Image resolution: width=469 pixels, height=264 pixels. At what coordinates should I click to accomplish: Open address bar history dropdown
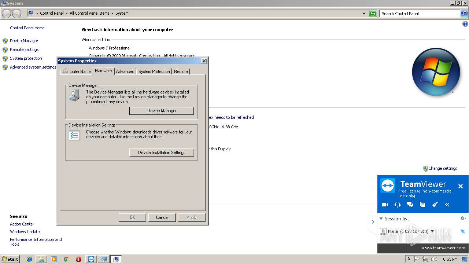coord(364,14)
